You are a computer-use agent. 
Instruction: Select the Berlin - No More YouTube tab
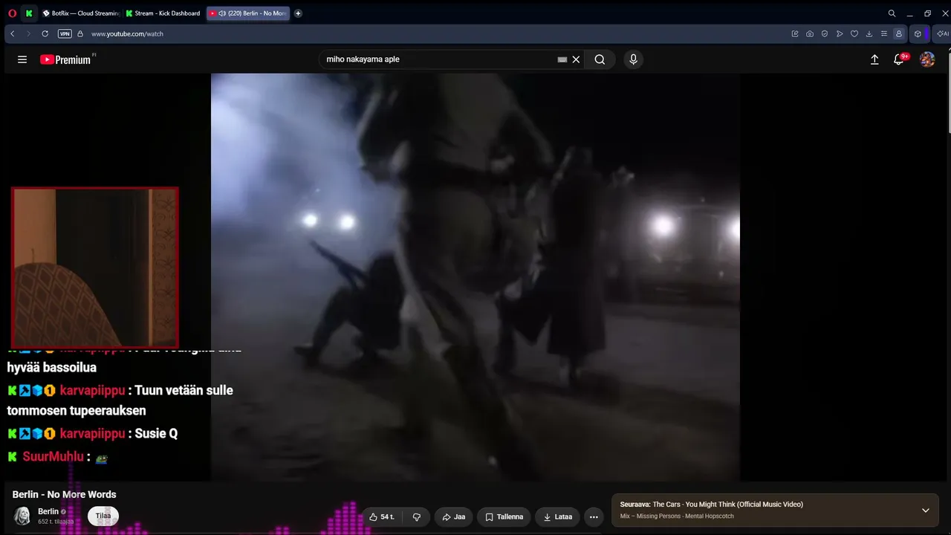pos(248,13)
